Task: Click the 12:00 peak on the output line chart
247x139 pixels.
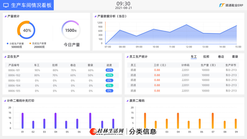Action: 186,25
